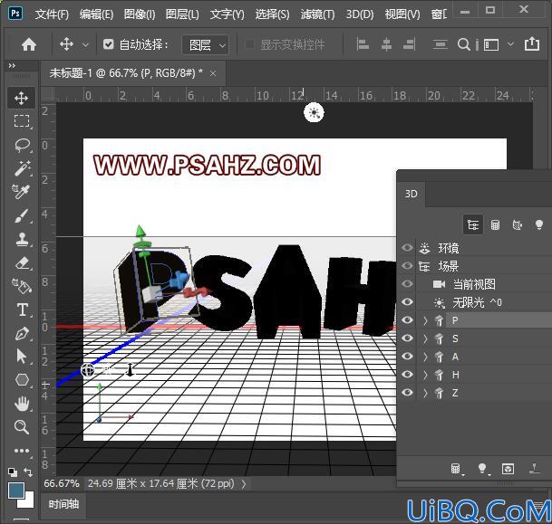
Task: Select the Lasso tool
Action: [22, 145]
